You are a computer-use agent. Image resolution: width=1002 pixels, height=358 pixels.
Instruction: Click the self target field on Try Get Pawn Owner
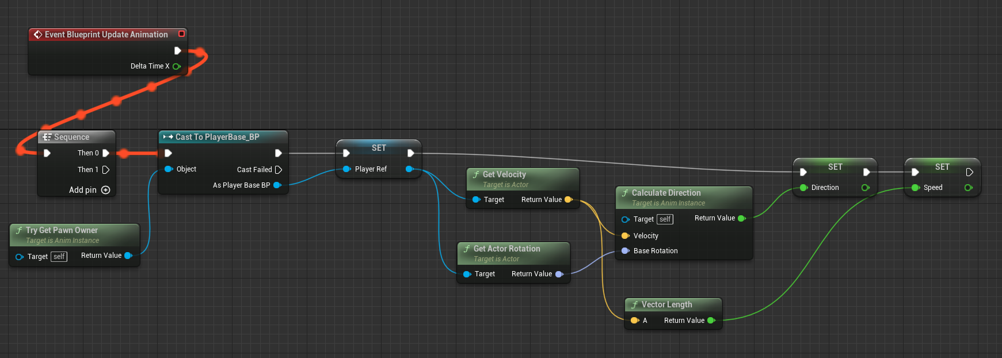pyautogui.click(x=59, y=257)
